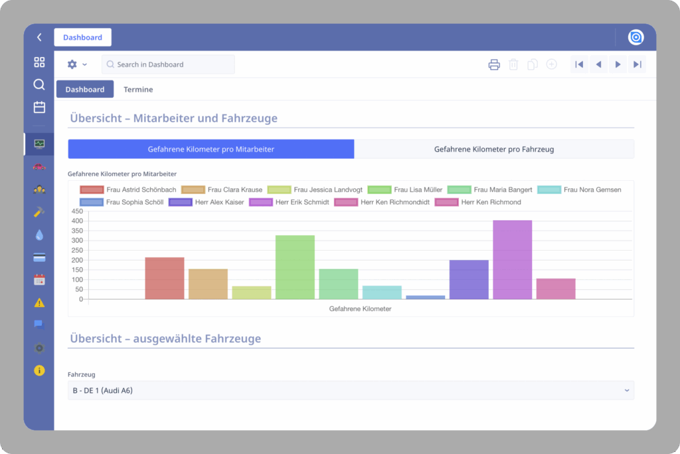680x454 pixels.
Task: Open the red car icon in sidebar
Action: pos(39,167)
